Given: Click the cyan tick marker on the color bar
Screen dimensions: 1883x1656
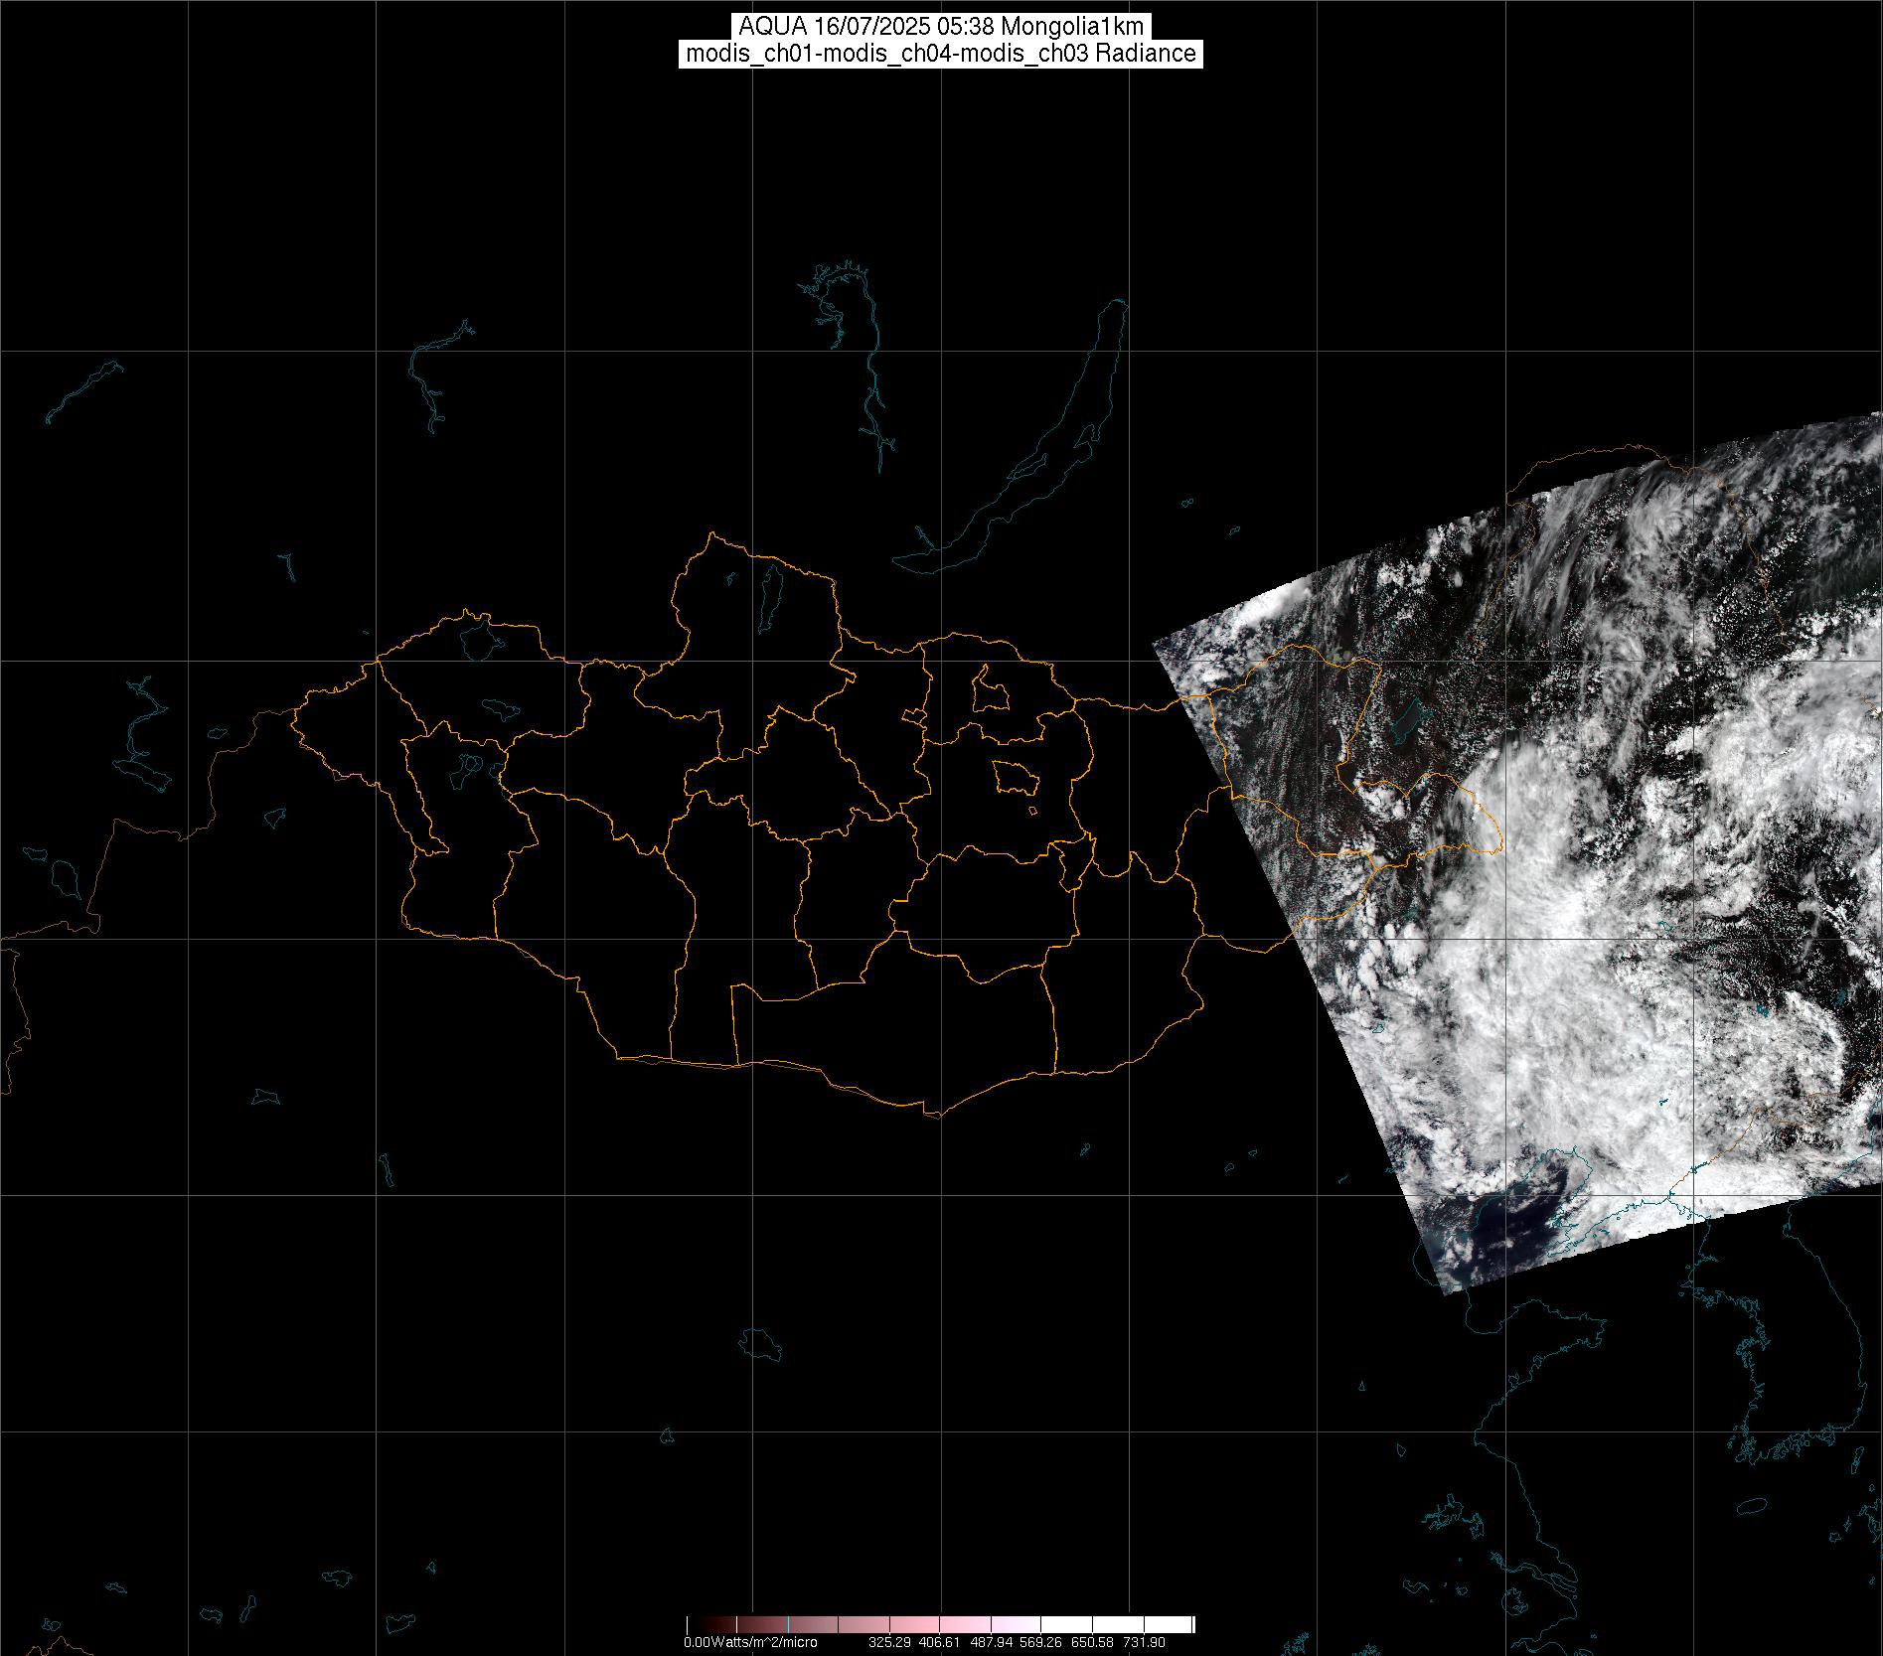Looking at the screenshot, I should coord(788,1624).
